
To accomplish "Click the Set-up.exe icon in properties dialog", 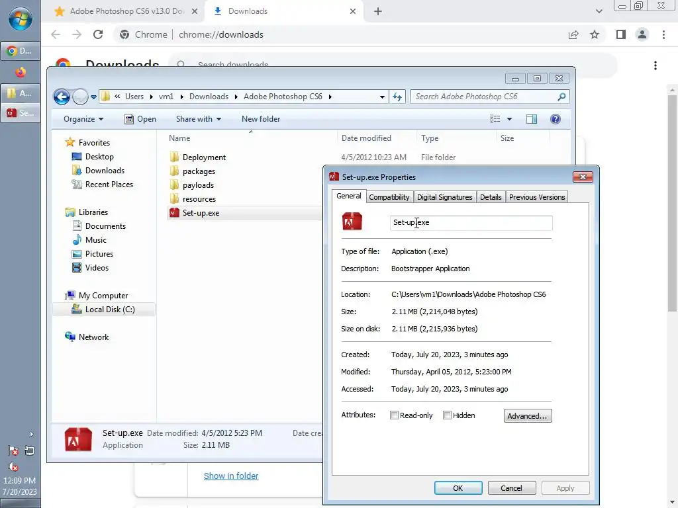I will click(x=352, y=222).
